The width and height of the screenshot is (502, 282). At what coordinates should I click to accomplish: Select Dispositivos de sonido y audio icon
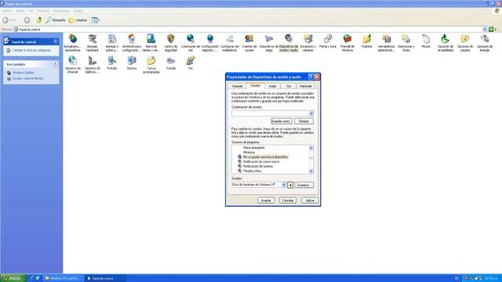point(289,42)
